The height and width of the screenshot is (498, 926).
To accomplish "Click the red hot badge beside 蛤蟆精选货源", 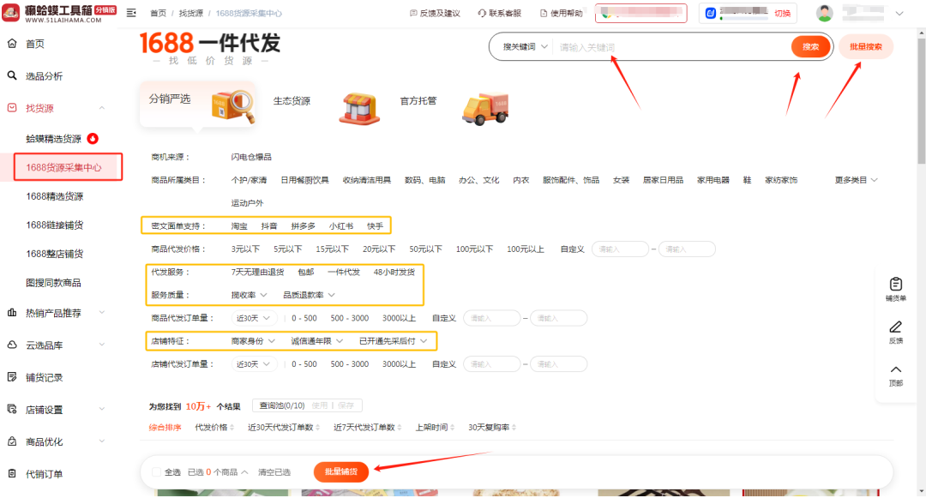I will coord(93,139).
